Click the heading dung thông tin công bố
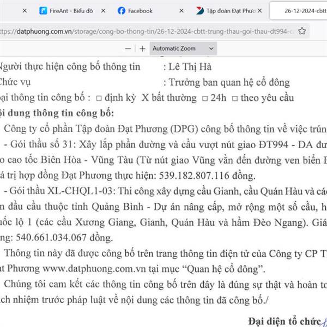Viewport: 327px width, 327px height. [60, 113]
